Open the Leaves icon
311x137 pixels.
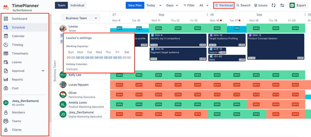coord(6,62)
